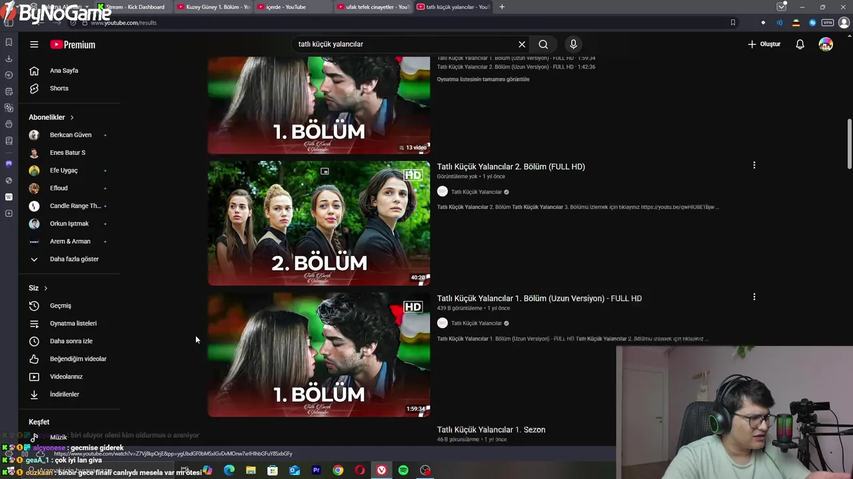Open more options for 2. Bölüm video
This screenshot has width=853, height=479.
[x=754, y=165]
